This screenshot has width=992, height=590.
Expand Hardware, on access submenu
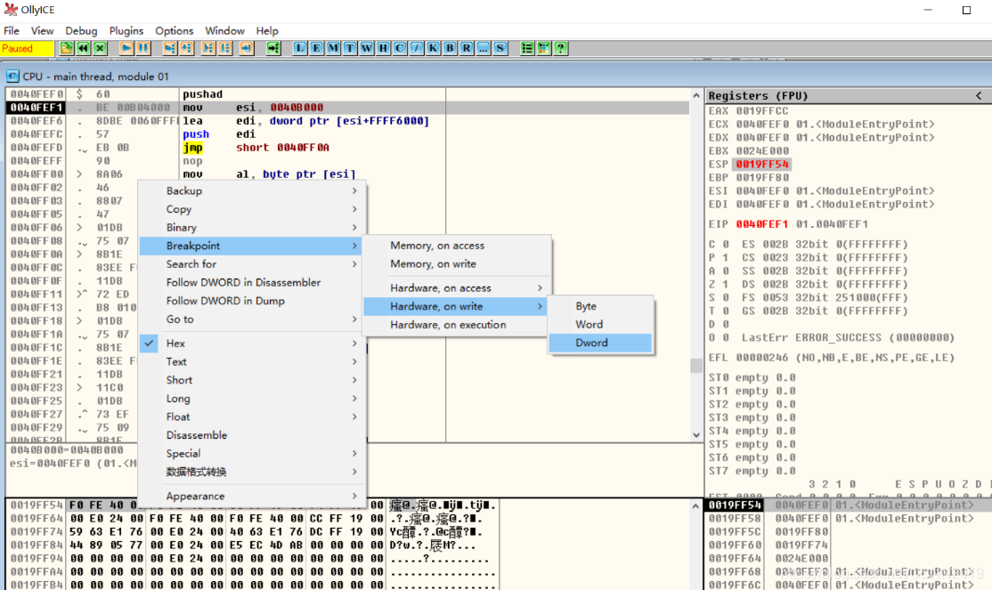(456, 287)
